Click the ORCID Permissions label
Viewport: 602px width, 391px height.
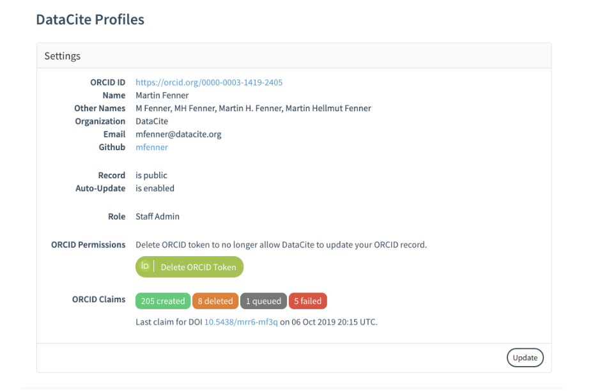[x=88, y=245]
